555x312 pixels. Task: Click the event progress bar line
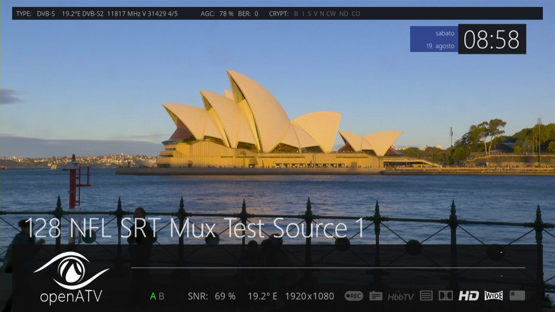coord(328,268)
